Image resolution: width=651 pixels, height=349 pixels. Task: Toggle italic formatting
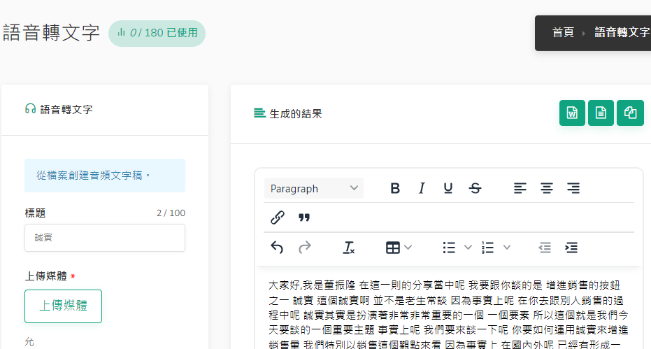[422, 188]
